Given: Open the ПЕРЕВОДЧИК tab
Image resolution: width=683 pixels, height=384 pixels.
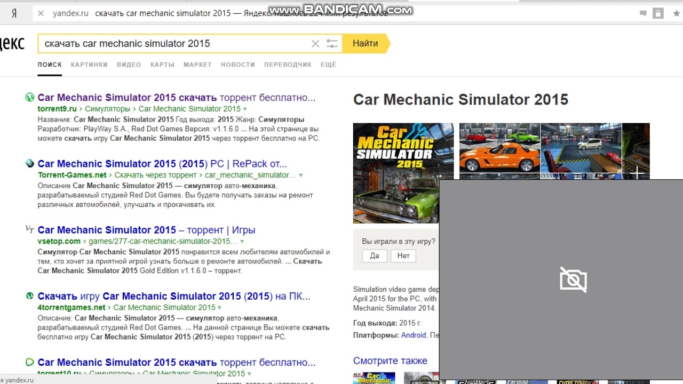Looking at the screenshot, I should click(x=288, y=65).
